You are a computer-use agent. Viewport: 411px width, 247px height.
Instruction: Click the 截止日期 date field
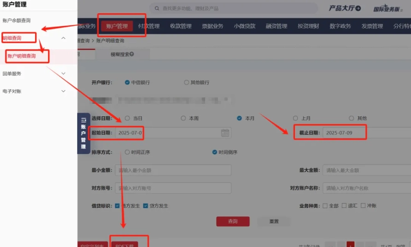[x=367, y=133]
